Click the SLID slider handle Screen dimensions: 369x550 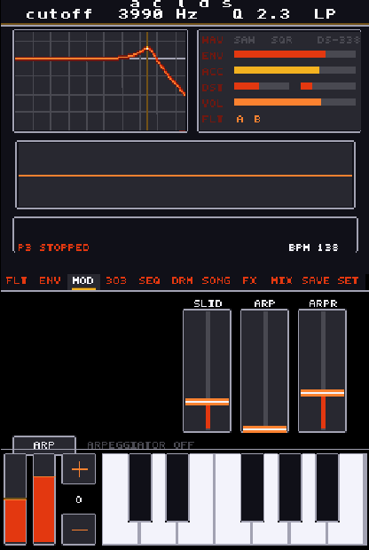tap(207, 402)
